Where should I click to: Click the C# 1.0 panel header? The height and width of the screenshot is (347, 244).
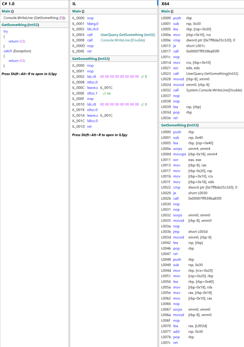point(8,4)
